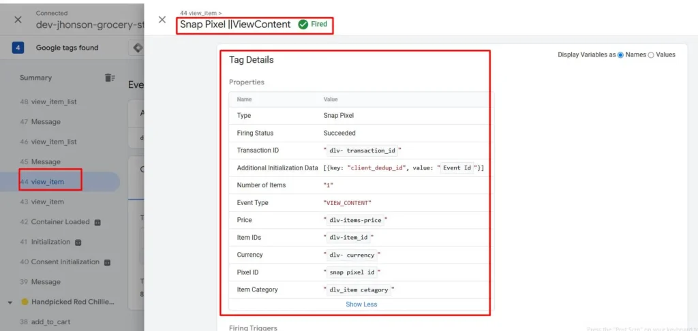
Task: Click the Tag Details heading
Action: 252,60
